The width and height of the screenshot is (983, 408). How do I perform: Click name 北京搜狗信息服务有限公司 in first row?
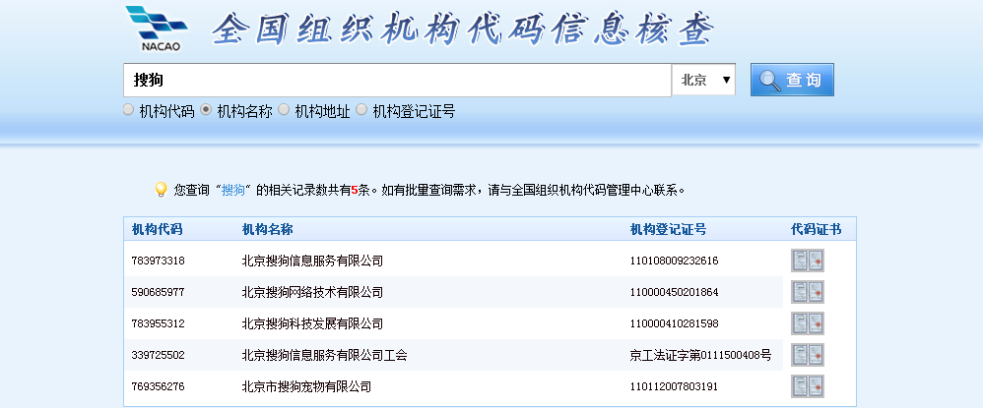(x=312, y=261)
